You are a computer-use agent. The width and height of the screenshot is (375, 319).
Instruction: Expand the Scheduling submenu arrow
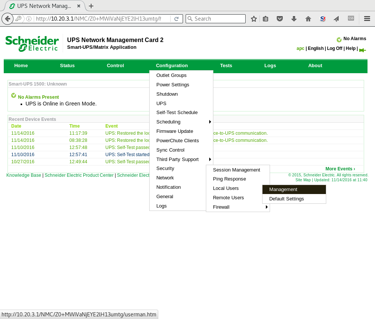[210, 122]
